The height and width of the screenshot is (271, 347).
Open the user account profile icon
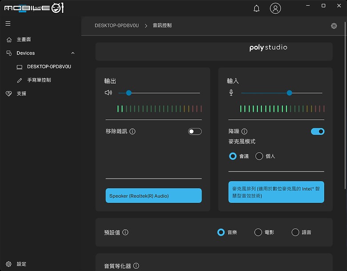(x=275, y=8)
